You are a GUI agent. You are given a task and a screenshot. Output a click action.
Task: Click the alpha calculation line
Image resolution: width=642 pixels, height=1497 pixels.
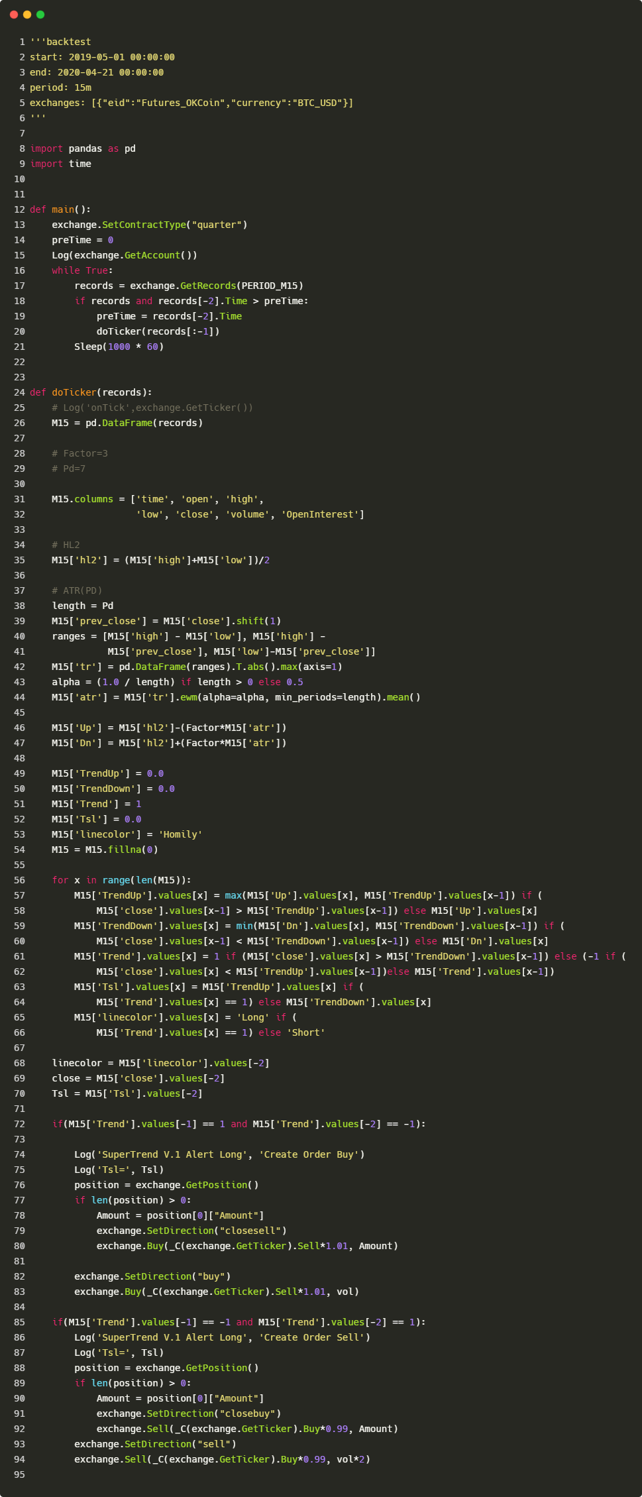click(178, 682)
